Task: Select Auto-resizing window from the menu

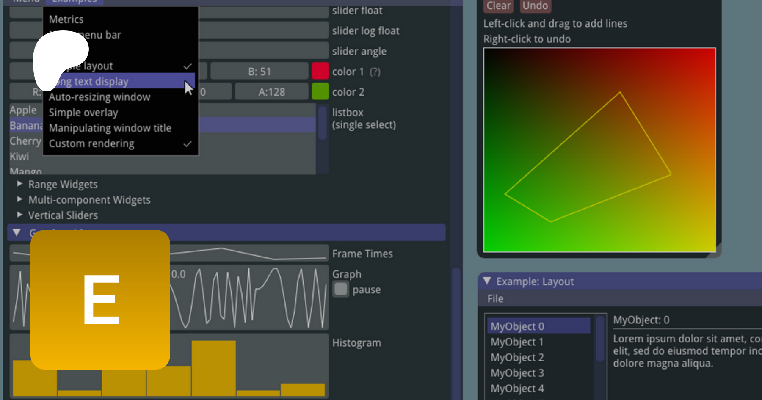Action: [99, 97]
